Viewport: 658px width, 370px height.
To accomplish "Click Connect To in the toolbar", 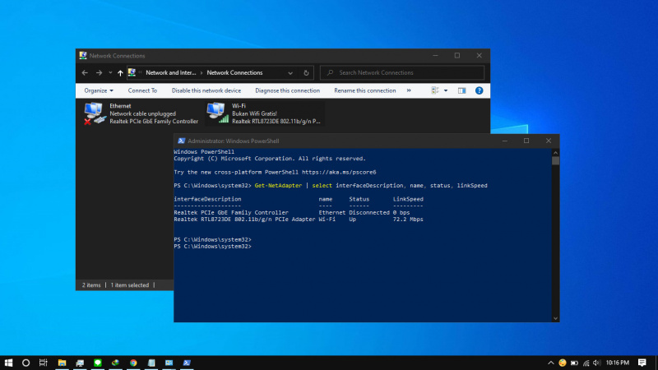I will pyautogui.click(x=142, y=90).
